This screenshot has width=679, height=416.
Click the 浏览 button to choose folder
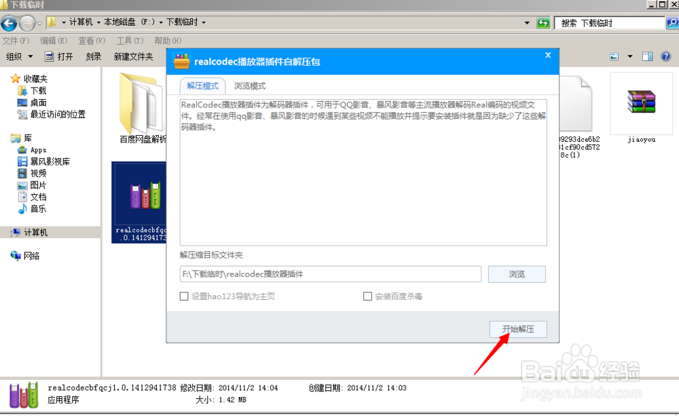[517, 274]
